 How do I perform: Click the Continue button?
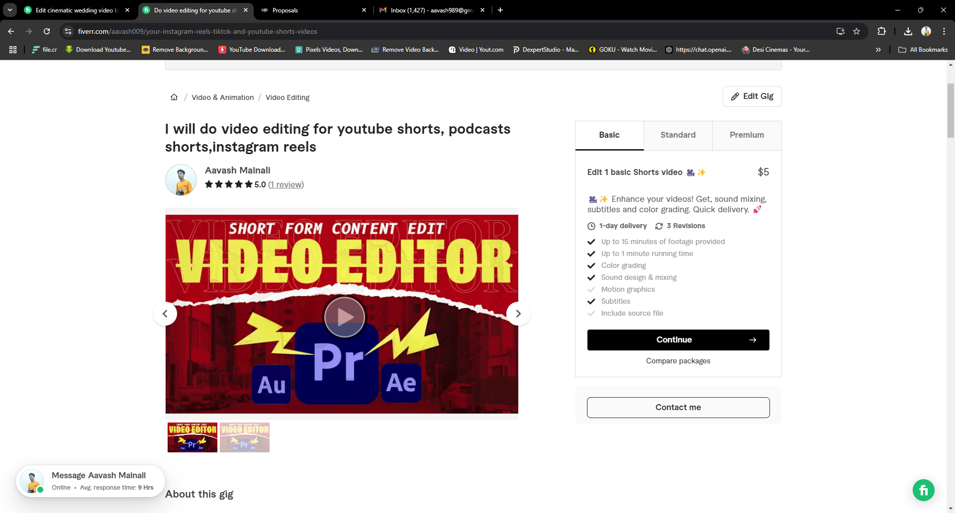tap(678, 340)
